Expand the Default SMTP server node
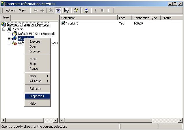This screenshot has width=184, height=130. pyautogui.click(x=9, y=43)
